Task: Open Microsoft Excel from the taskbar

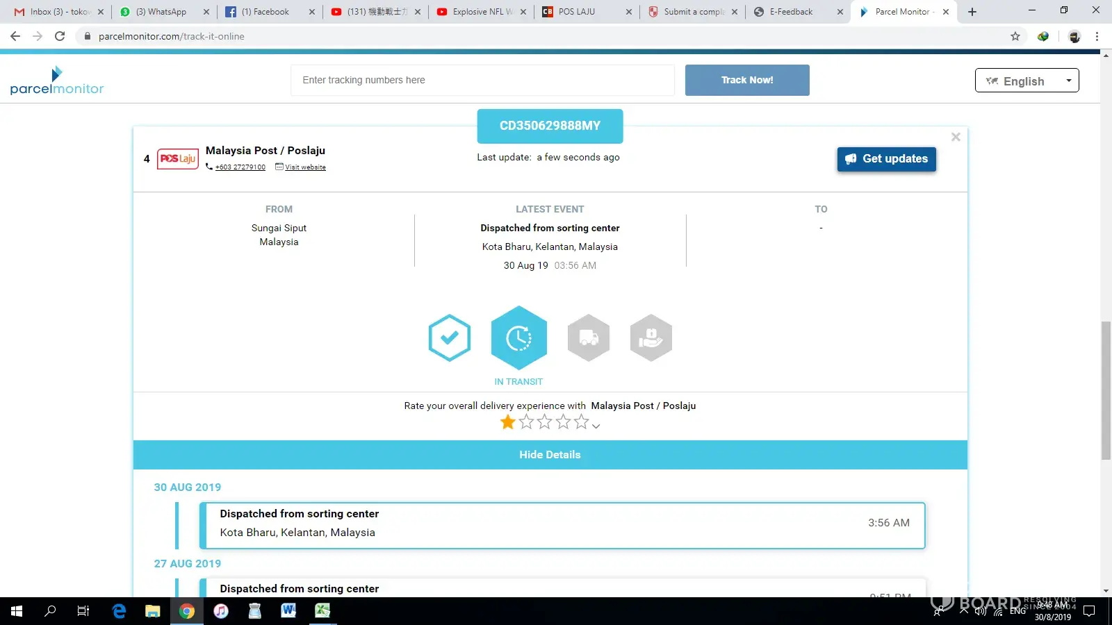Action: coord(322,611)
